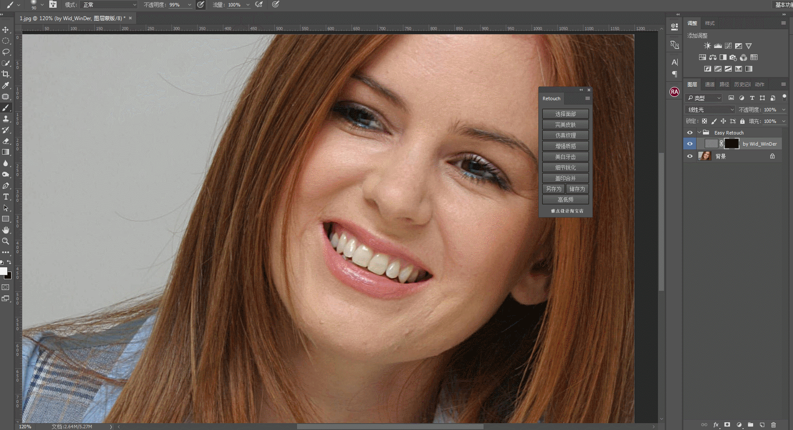Hide the Easy Retouch group
This screenshot has width=793, height=430.
click(690, 133)
